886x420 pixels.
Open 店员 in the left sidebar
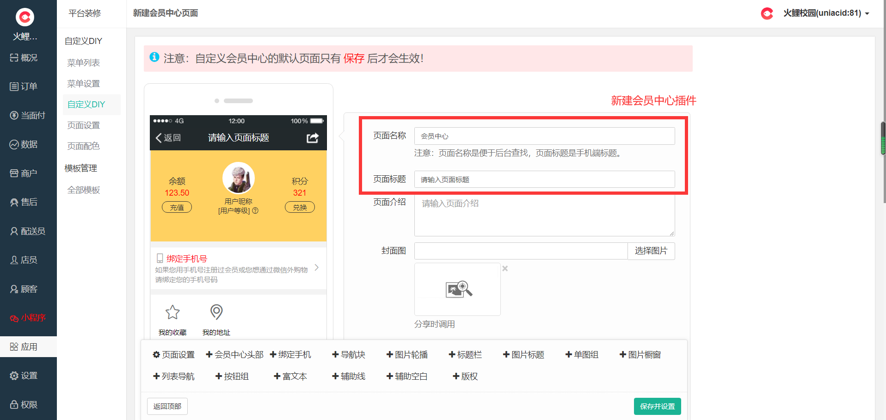(24, 260)
